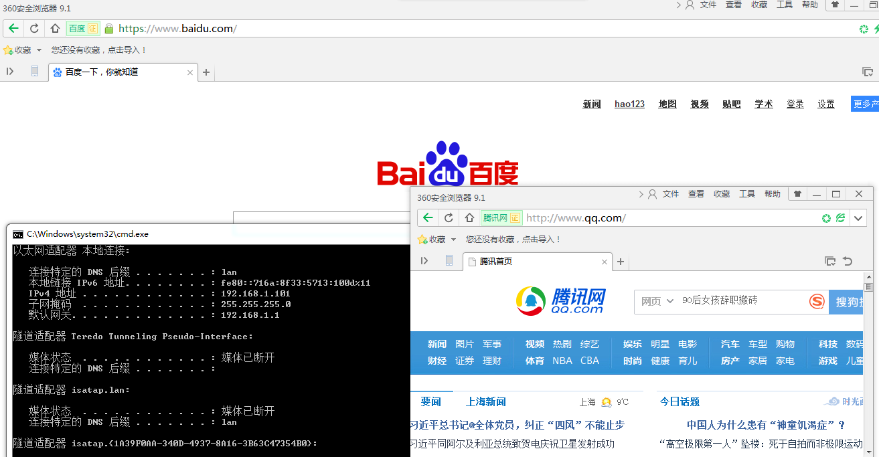Open the 查看 menu in Baidu window

[x=734, y=5]
